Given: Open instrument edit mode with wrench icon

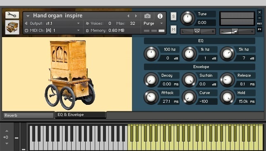Looking at the screenshot, I should [12, 15].
